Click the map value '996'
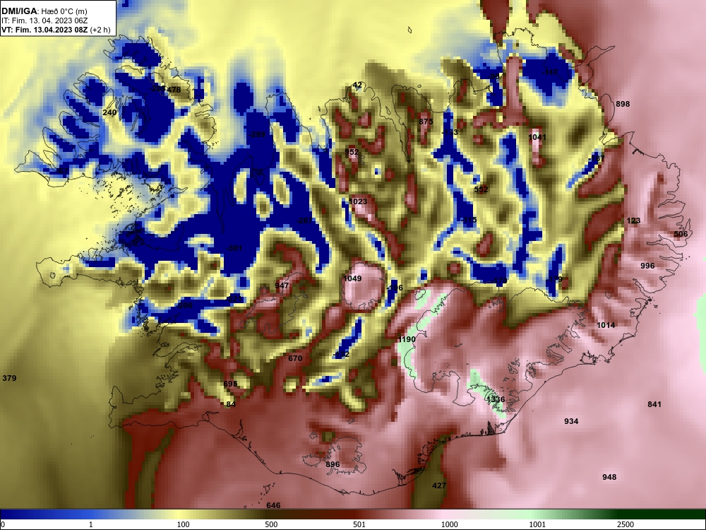This screenshot has width=706, height=530. tap(647, 266)
